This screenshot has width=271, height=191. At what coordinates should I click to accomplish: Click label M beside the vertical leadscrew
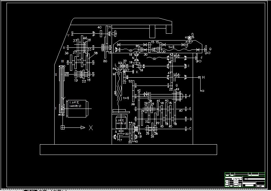pyautogui.click(x=114, y=74)
